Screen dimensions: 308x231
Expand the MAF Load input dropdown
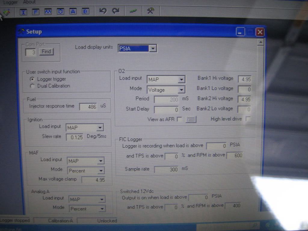(x=100, y=161)
